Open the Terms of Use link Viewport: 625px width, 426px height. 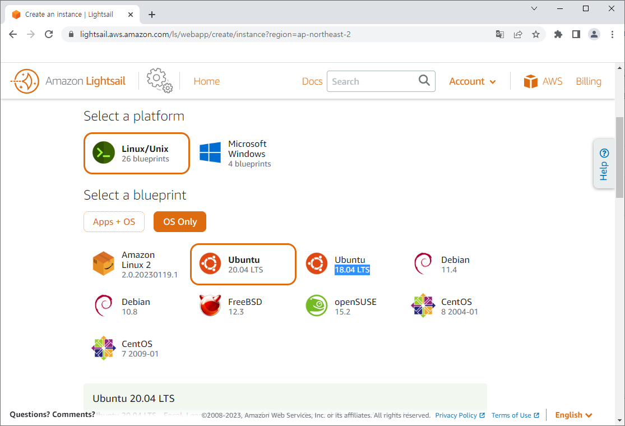515,415
